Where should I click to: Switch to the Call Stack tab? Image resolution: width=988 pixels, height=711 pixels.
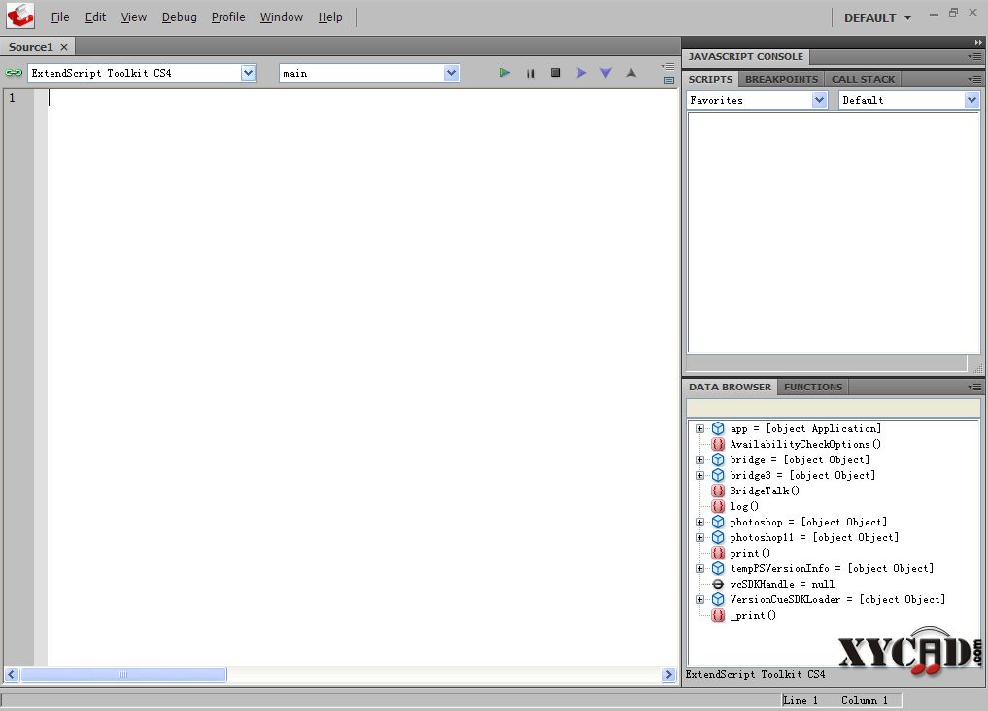pyautogui.click(x=863, y=79)
